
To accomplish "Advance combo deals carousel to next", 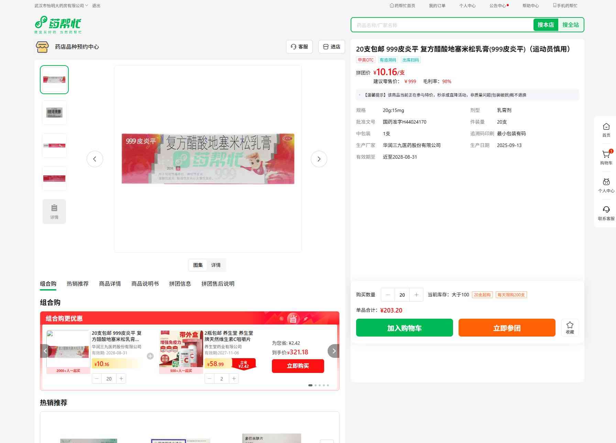I will click(333, 351).
